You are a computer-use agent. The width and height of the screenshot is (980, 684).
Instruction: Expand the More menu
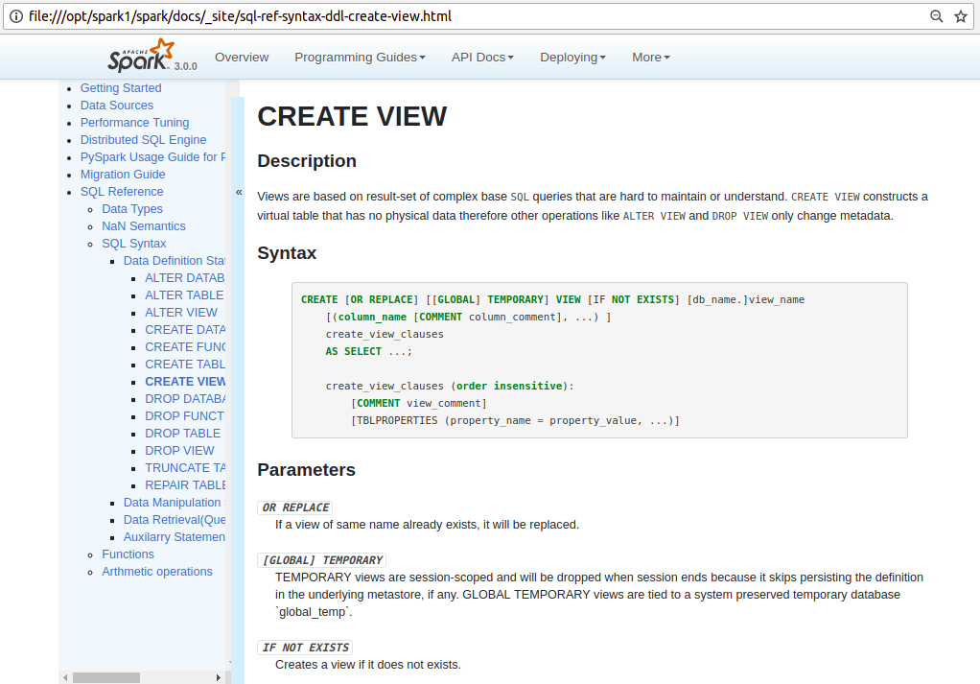click(x=650, y=57)
